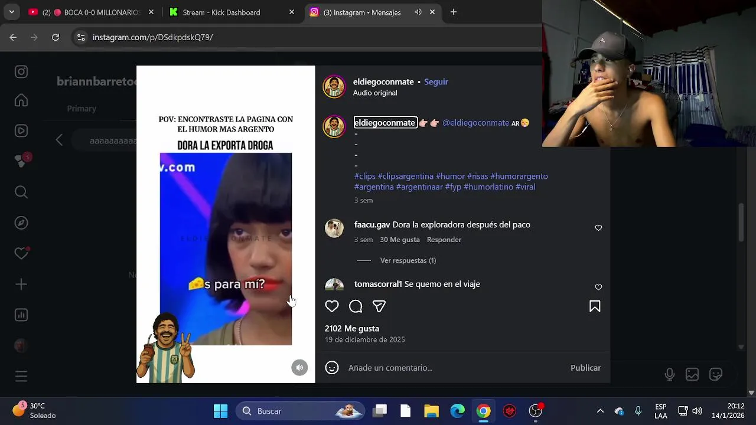Open Microsoft Edge from taskbar
Image resolution: width=756 pixels, height=425 pixels.
point(457,411)
